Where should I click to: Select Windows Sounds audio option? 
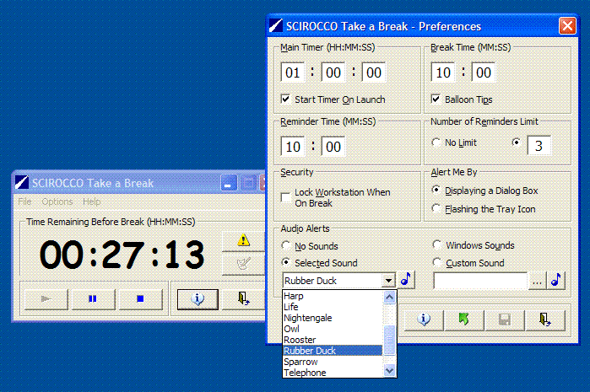coord(437,245)
